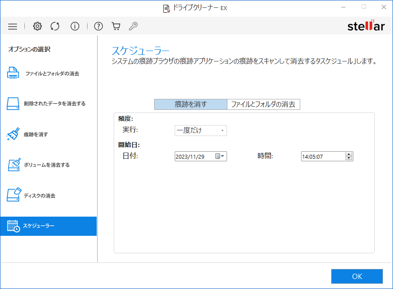The height and width of the screenshot is (289, 393).
Task: Select the 痕跡を消す tab
Action: click(190, 104)
